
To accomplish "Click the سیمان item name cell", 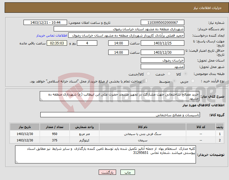I will (143, 140).
